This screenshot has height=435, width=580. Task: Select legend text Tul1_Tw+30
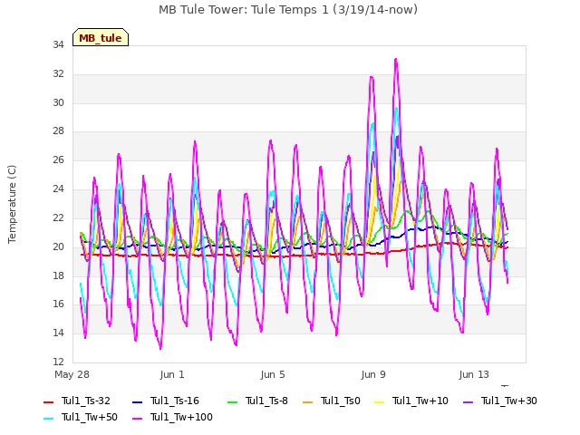click(509, 401)
